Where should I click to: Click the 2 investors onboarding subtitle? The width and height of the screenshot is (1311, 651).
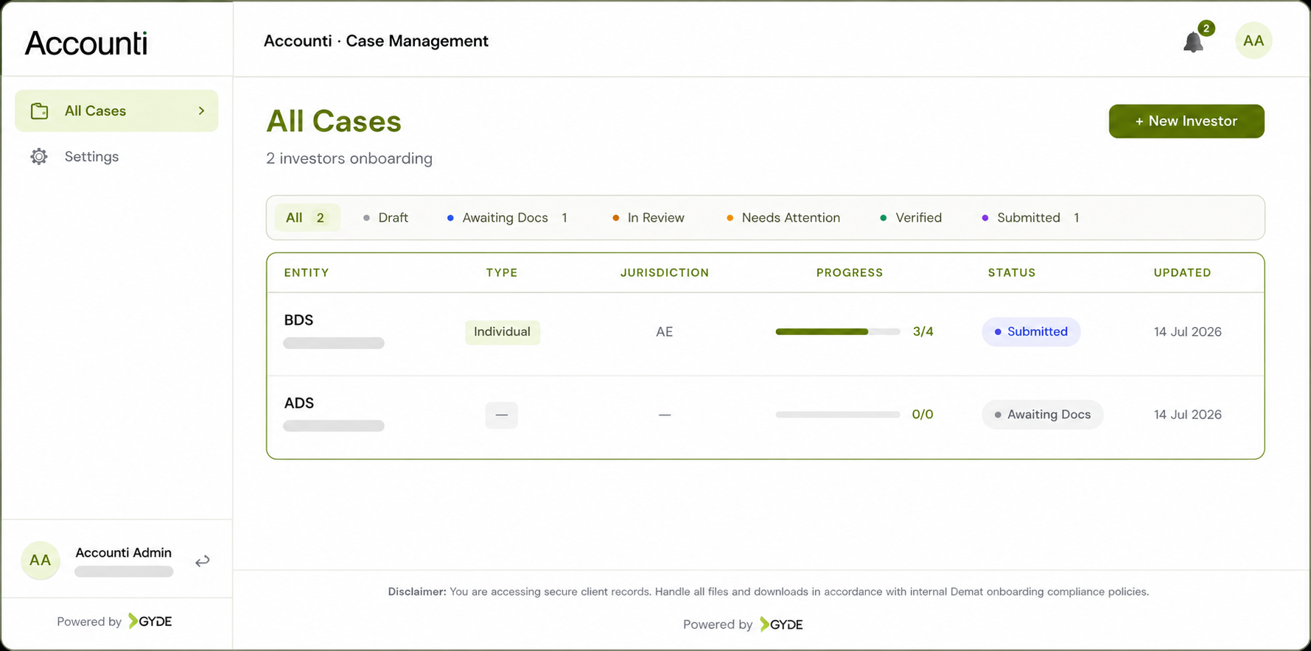click(x=349, y=158)
